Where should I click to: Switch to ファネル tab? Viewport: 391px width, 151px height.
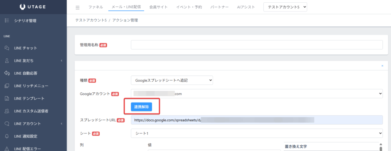96,7
